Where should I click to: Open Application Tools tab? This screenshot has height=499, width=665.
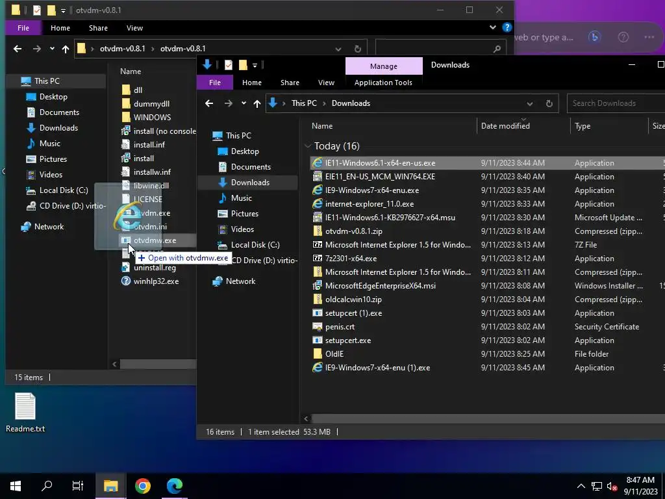383,83
